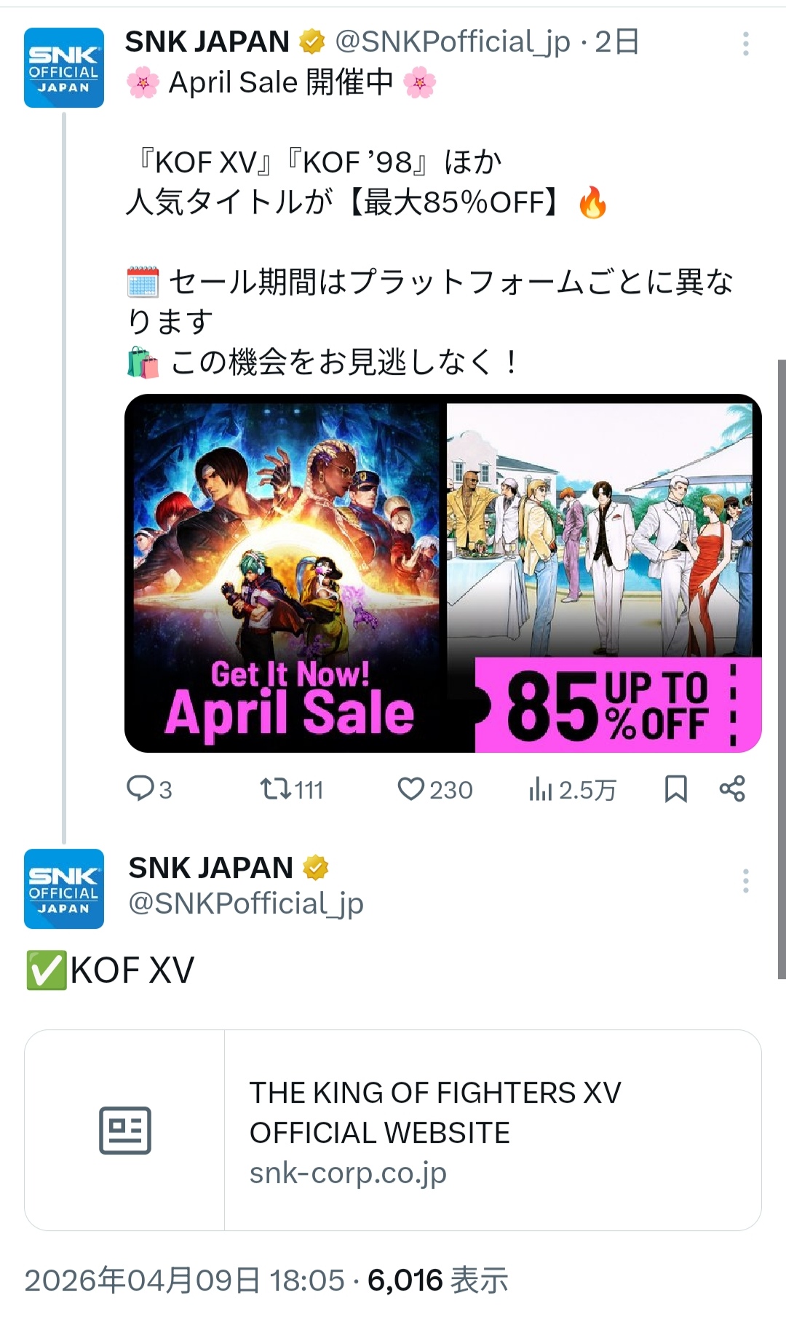The height and width of the screenshot is (1322, 786).
Task: Open the three-dot menu on the KOF XV reply
Action: (746, 881)
